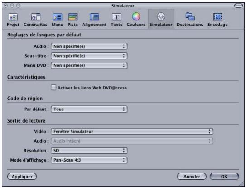The height and width of the screenshot is (188, 246).
Task: Click the window close button
Action: pos(6,6)
